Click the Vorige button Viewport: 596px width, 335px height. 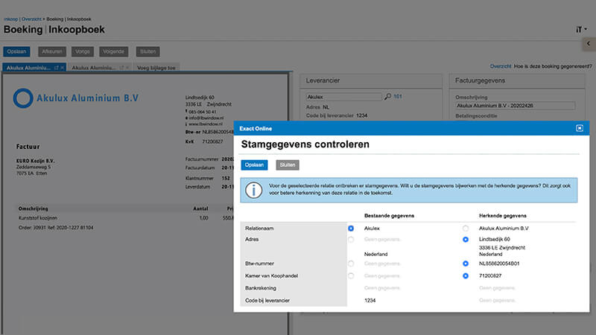point(83,51)
